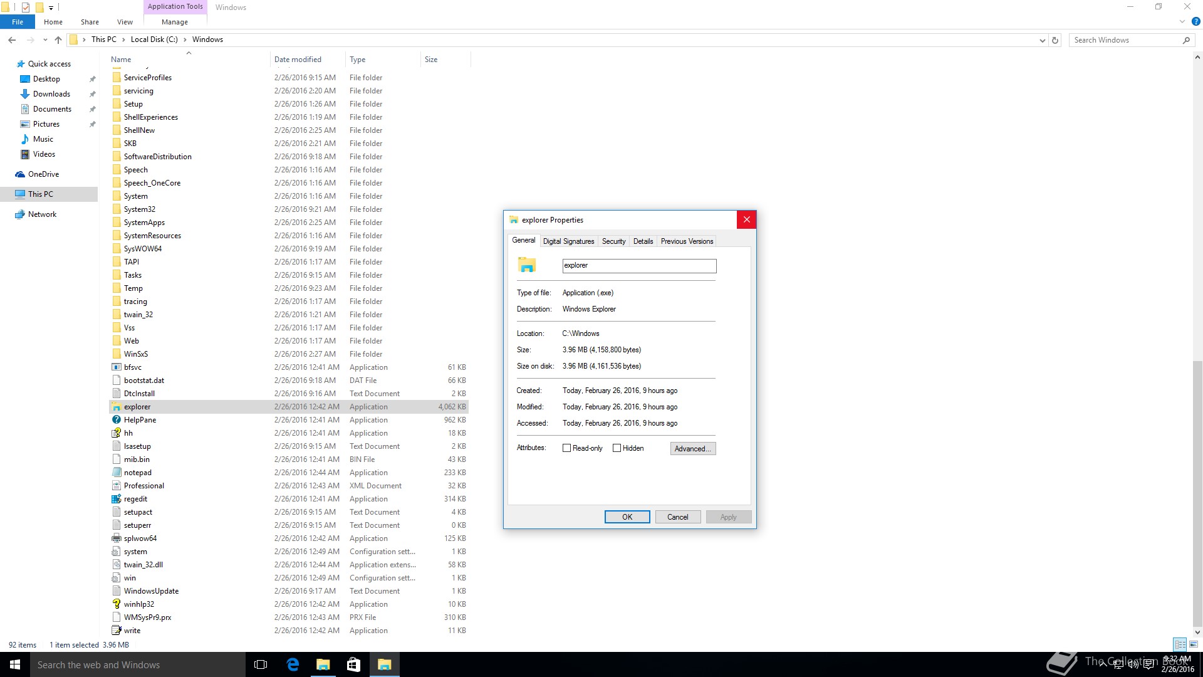Viewport: 1203px width, 677px height.
Task: Click the bfsvc application icon
Action: (116, 367)
